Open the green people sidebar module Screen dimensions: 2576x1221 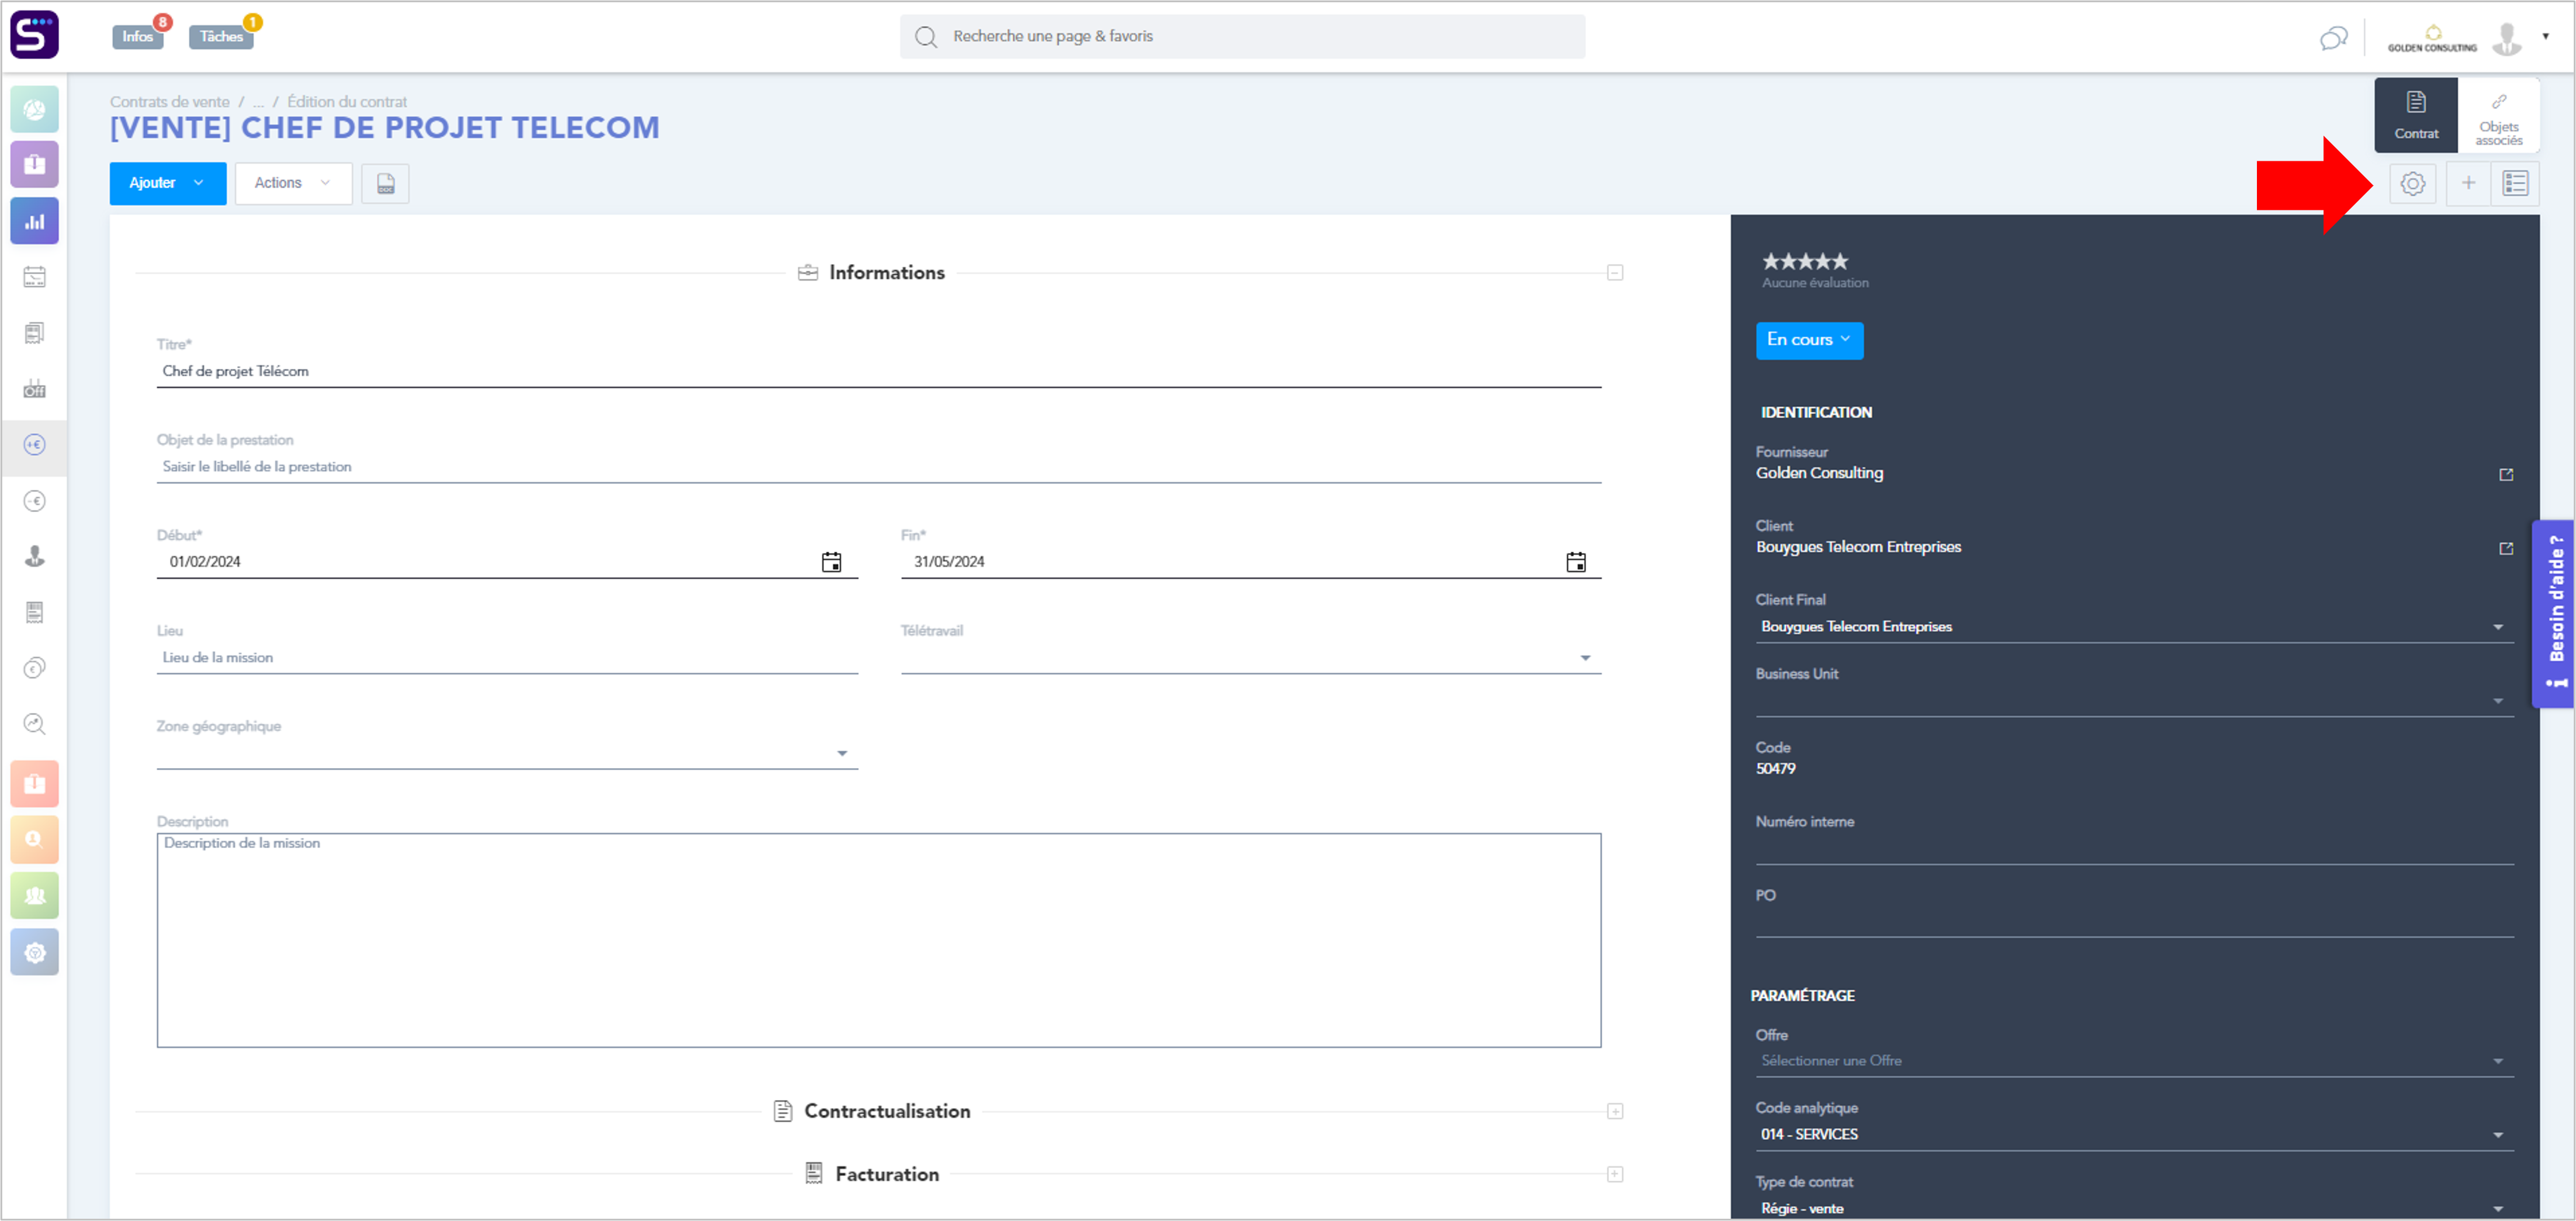[35, 896]
